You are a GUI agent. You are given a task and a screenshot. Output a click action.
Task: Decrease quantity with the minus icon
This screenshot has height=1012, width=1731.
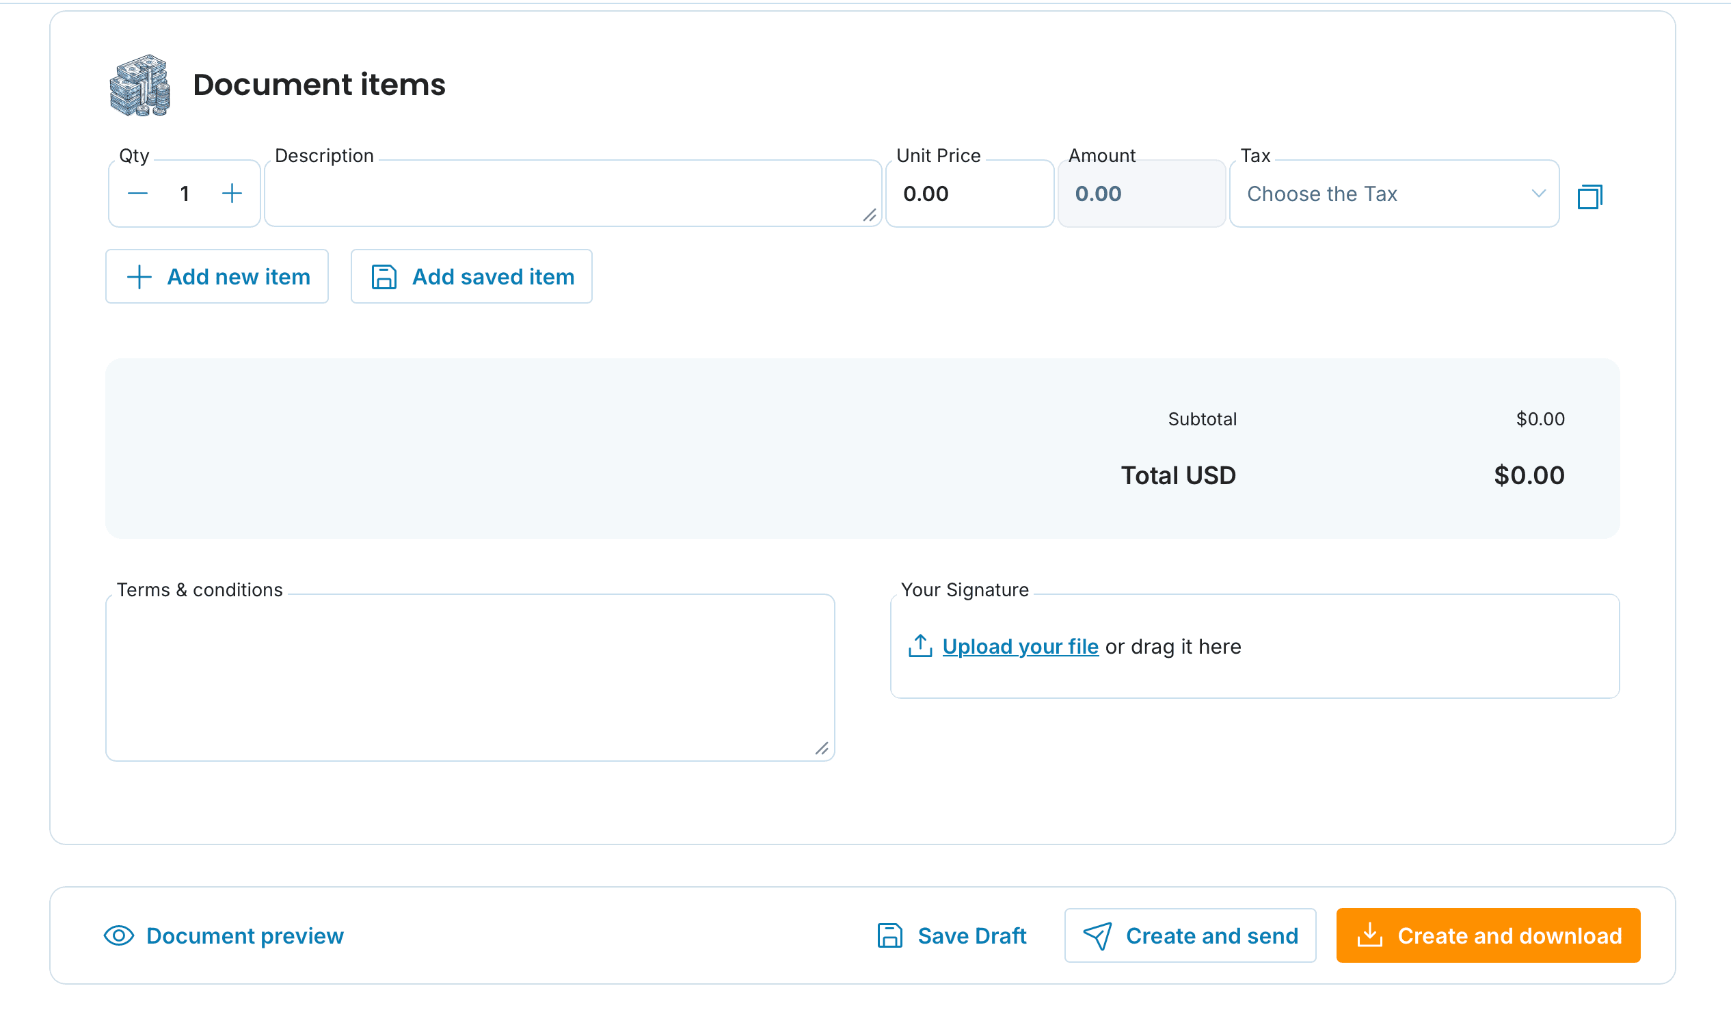(x=137, y=194)
